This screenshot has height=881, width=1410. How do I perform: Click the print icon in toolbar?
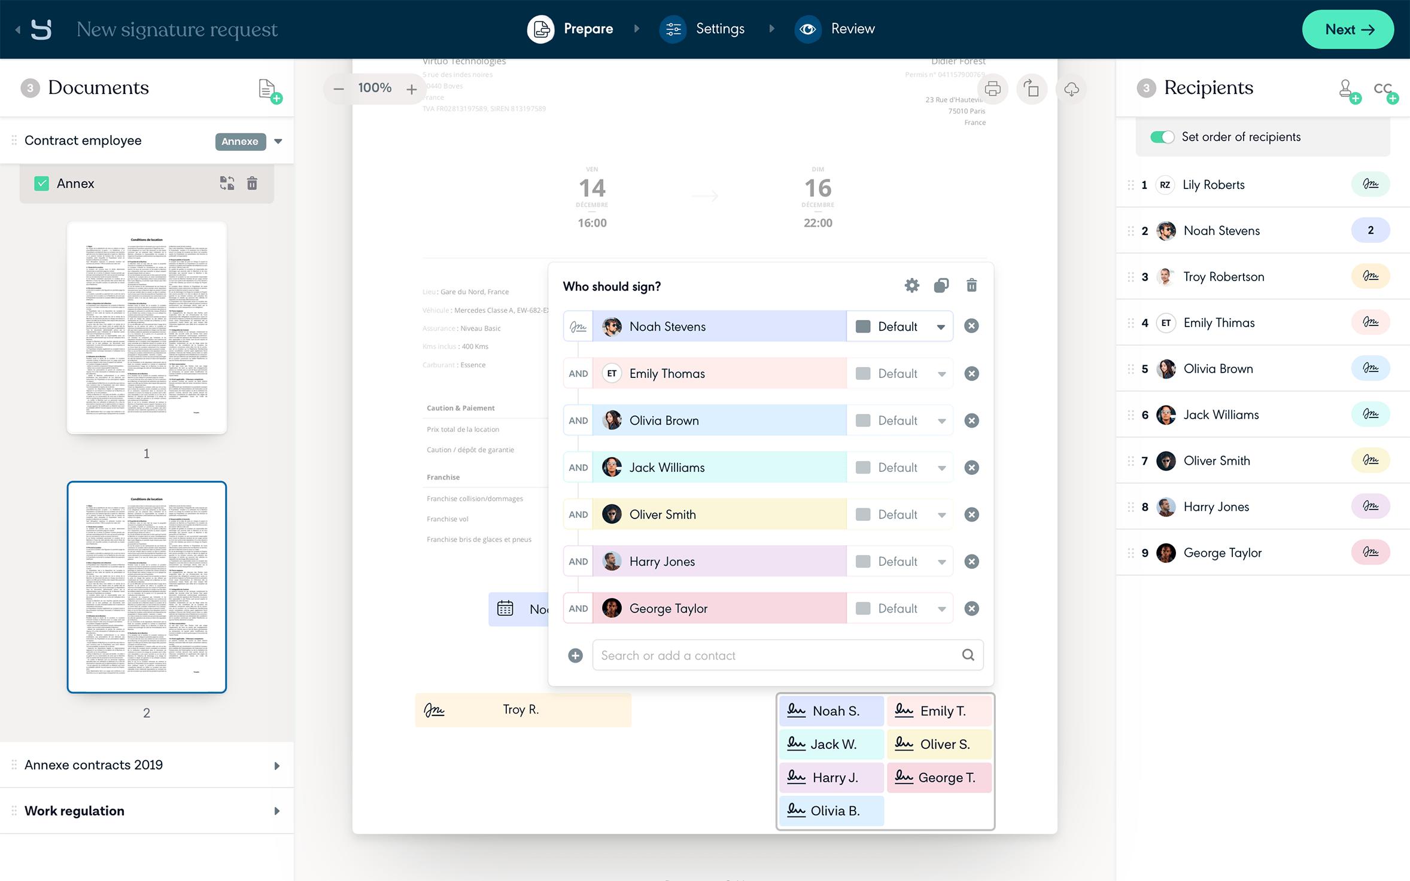click(x=993, y=89)
